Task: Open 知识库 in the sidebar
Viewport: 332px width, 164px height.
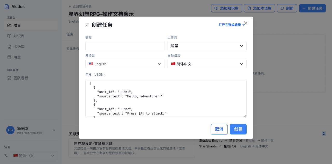Action: click(x=31, y=36)
